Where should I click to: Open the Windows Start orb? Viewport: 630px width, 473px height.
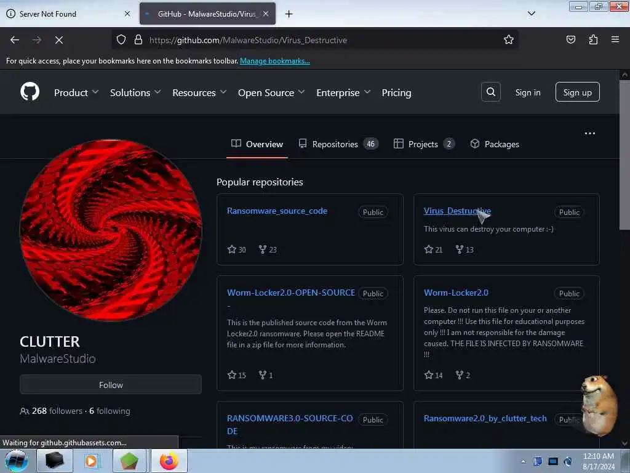coord(16,461)
